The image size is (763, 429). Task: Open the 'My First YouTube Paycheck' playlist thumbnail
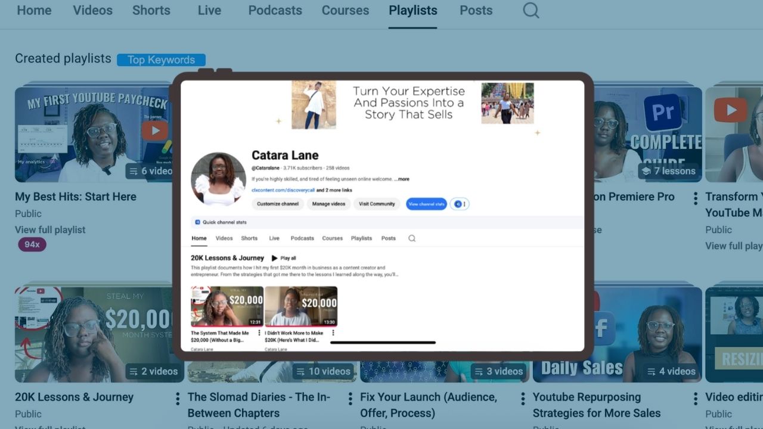pos(95,134)
